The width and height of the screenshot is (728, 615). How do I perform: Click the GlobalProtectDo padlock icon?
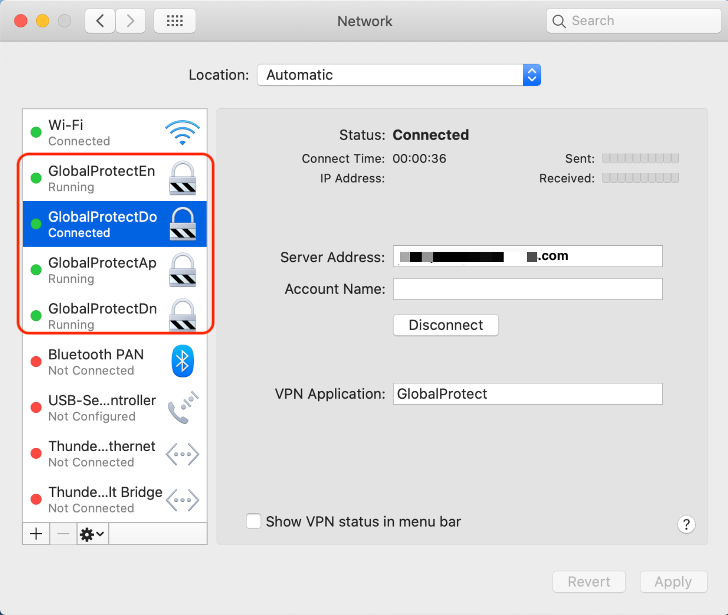click(x=183, y=224)
